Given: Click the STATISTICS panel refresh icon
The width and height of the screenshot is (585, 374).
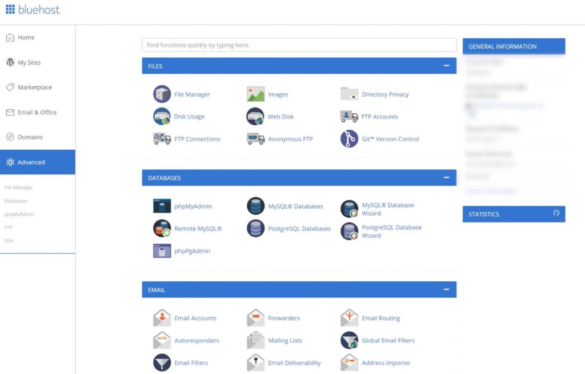Looking at the screenshot, I should point(556,213).
